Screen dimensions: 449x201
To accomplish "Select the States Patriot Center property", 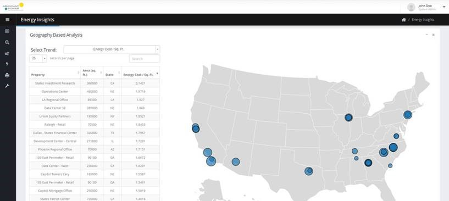I will click(x=55, y=199).
